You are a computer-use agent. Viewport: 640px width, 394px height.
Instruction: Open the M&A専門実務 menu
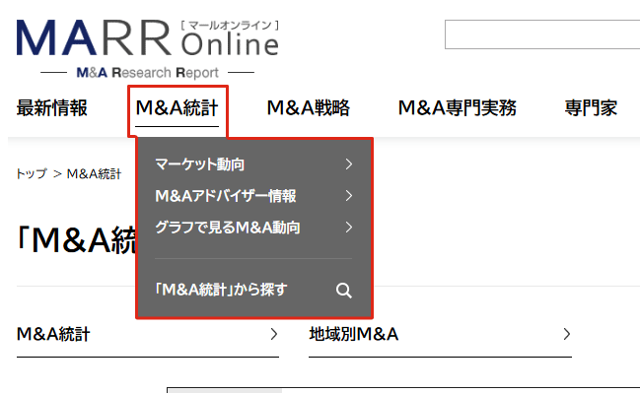click(458, 108)
